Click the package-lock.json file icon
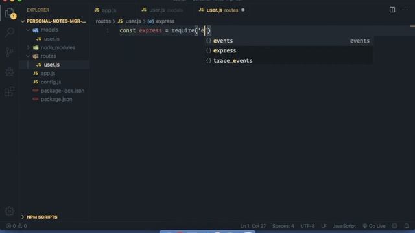Screen dimensions: 415x233 [36, 91]
